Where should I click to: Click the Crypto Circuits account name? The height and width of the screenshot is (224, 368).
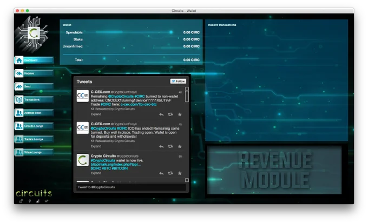click(x=103, y=156)
